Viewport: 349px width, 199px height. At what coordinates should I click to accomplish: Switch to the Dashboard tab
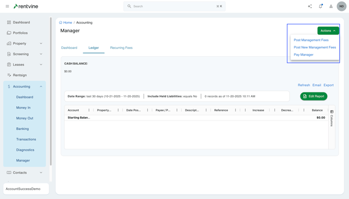tap(69, 48)
